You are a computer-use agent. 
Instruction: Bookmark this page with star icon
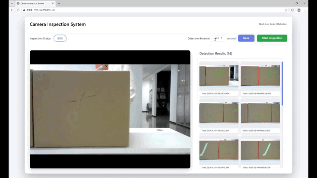pyautogui.click(x=286, y=10)
